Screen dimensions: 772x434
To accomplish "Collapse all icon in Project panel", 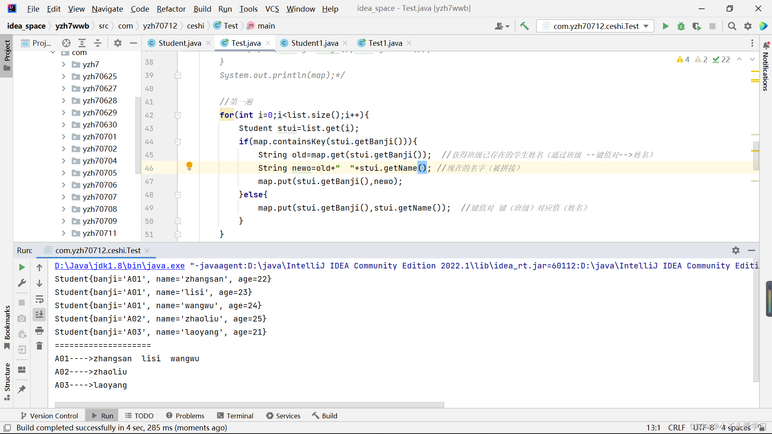I will tap(98, 43).
